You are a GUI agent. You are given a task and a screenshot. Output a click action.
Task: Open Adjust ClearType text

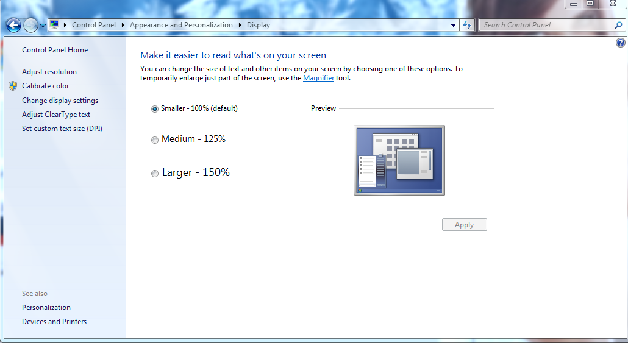pyautogui.click(x=56, y=115)
